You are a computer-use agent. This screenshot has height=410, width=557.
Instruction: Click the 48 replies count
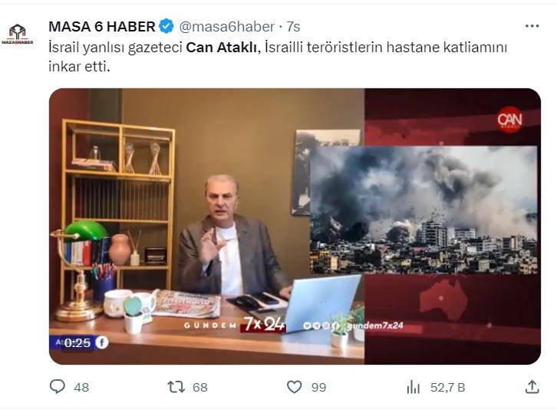point(81,387)
